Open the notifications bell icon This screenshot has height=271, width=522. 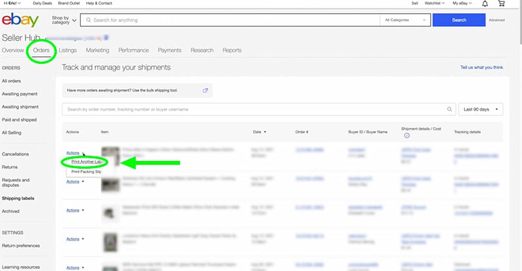point(485,4)
